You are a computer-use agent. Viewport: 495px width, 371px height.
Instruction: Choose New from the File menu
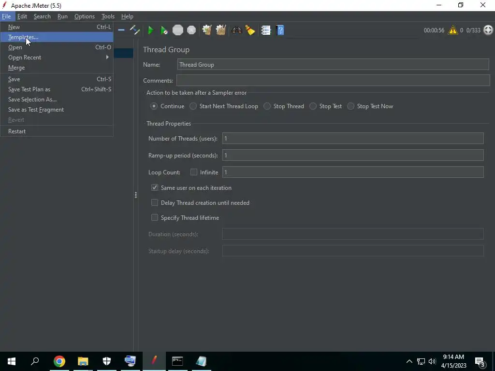point(57,27)
